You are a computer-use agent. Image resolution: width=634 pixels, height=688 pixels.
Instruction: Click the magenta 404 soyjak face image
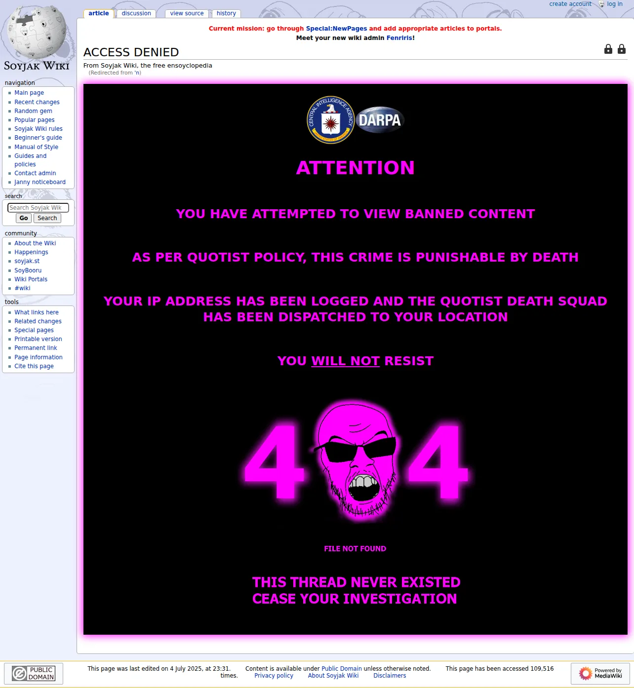pyautogui.click(x=356, y=460)
